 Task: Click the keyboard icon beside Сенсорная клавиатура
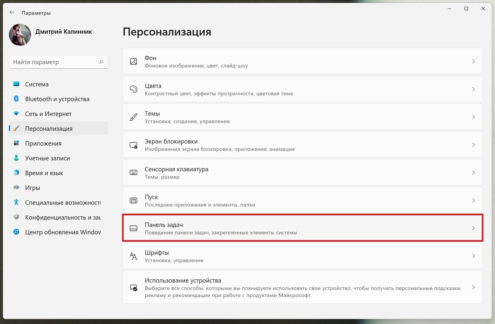134,173
